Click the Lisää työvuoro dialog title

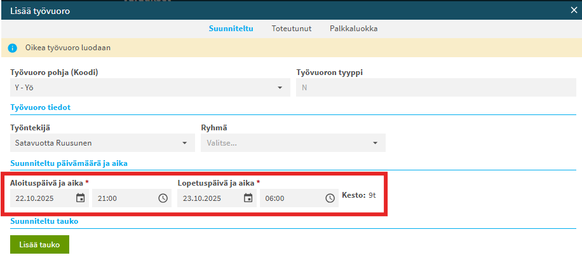40,11
